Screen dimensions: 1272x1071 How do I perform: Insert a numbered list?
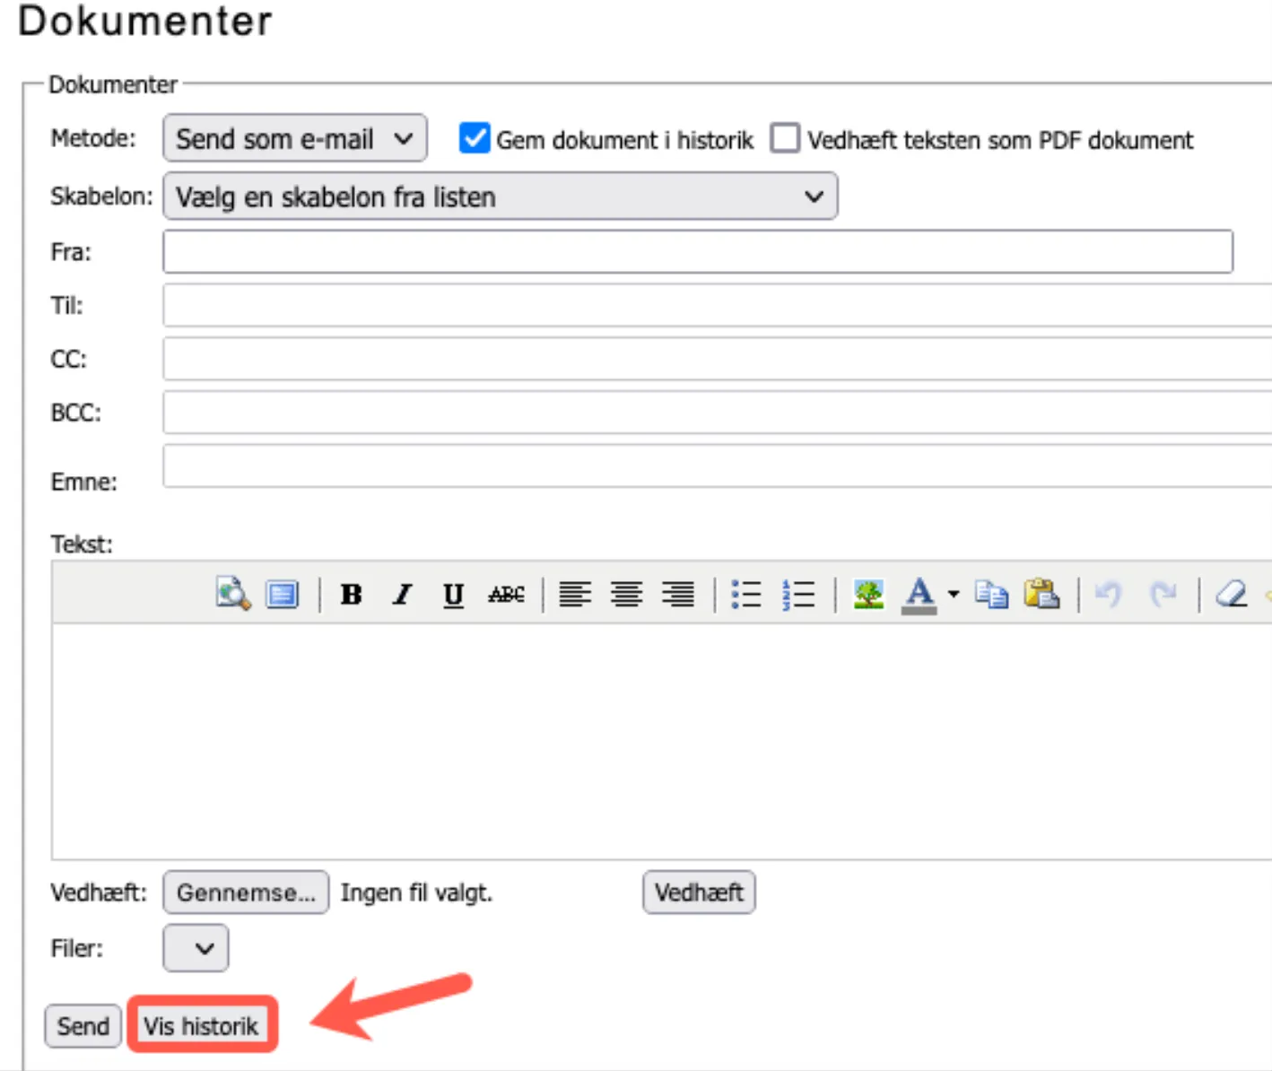pos(798,594)
